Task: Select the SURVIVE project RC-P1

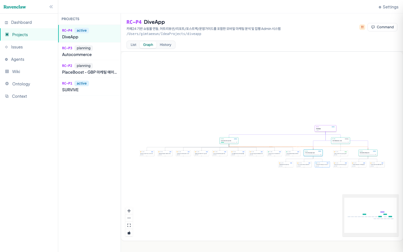Action: pyautogui.click(x=89, y=87)
